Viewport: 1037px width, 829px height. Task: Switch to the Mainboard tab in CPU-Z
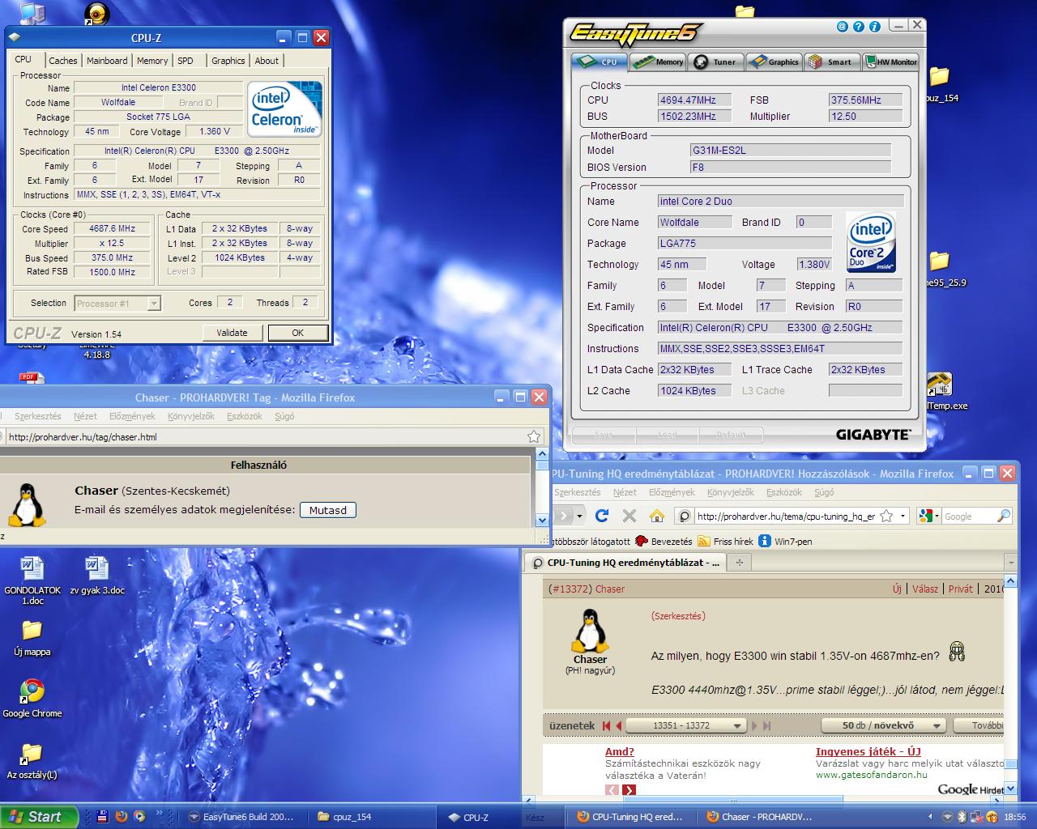[107, 61]
